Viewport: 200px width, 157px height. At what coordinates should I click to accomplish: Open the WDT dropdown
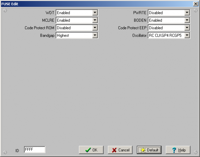click(95, 13)
